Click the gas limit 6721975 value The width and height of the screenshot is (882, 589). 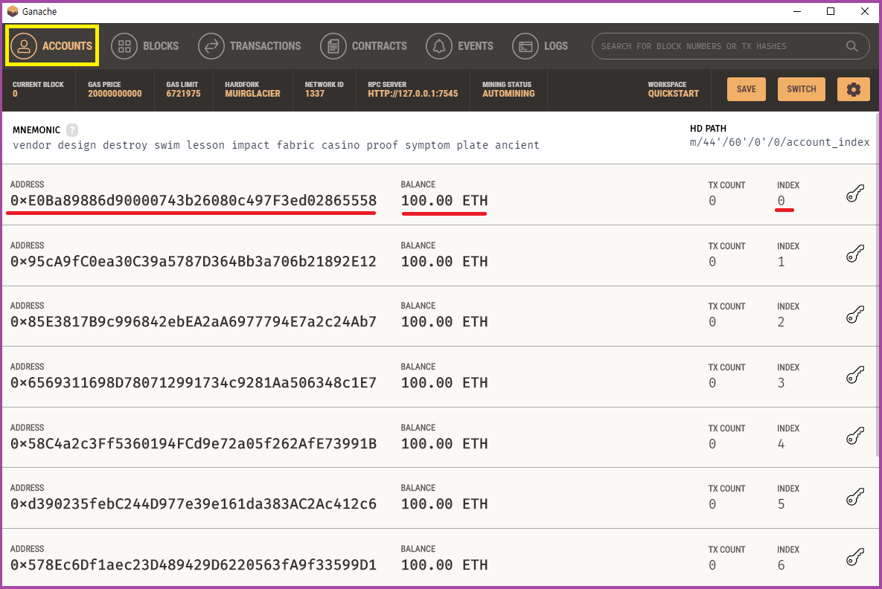pyautogui.click(x=183, y=94)
